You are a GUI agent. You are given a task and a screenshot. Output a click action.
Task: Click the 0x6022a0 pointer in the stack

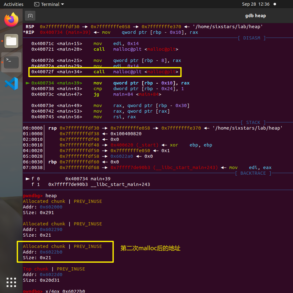pos(122,156)
